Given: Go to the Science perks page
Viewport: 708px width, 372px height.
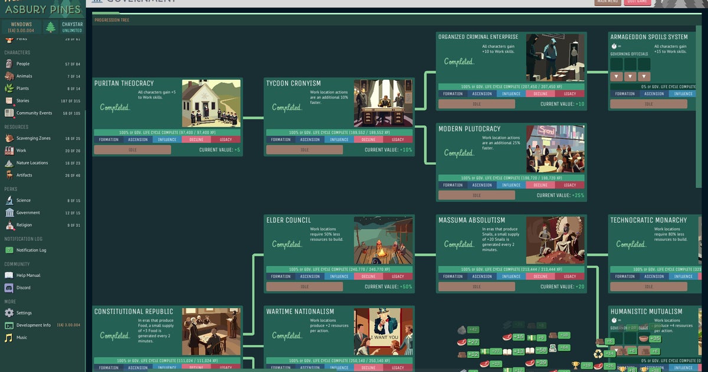Looking at the screenshot, I should (23, 200).
